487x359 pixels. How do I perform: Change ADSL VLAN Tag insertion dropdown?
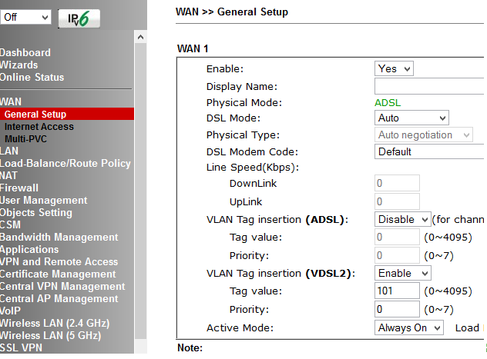(402, 219)
